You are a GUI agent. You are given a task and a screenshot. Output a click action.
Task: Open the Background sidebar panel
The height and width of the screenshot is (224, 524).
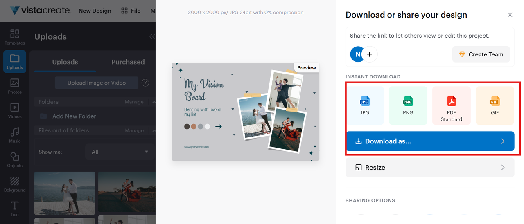click(x=15, y=184)
